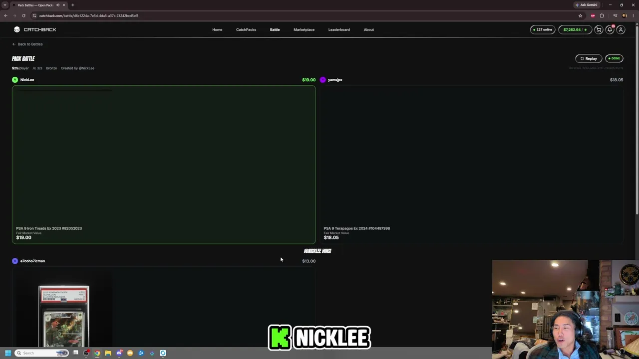
Task: Open the CatchPacks page
Action: coord(246,29)
